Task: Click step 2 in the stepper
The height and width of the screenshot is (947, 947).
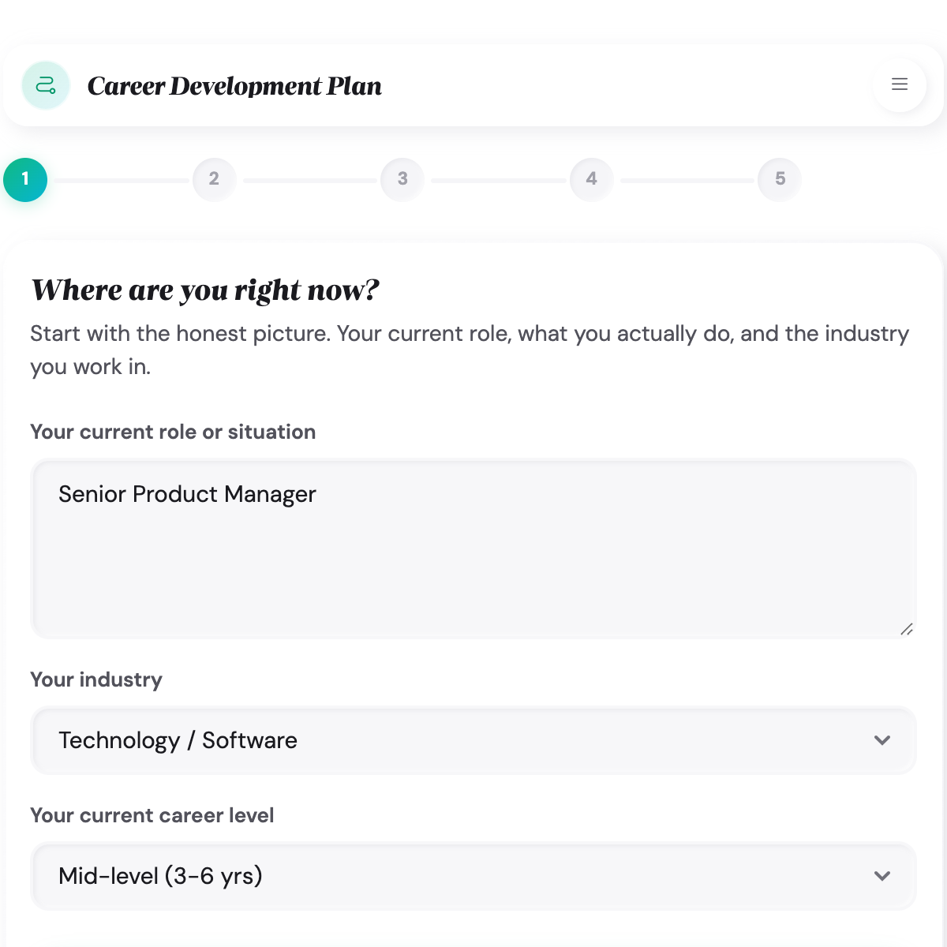Action: pos(214,180)
